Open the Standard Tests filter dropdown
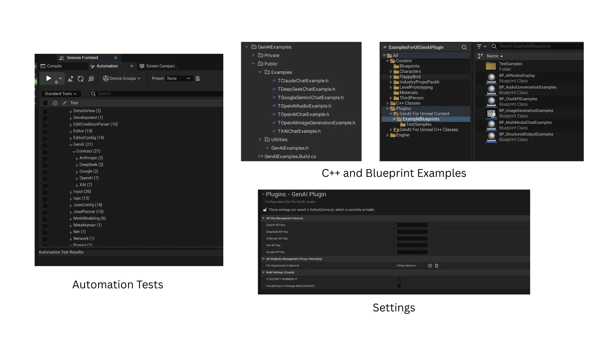 click(x=61, y=94)
